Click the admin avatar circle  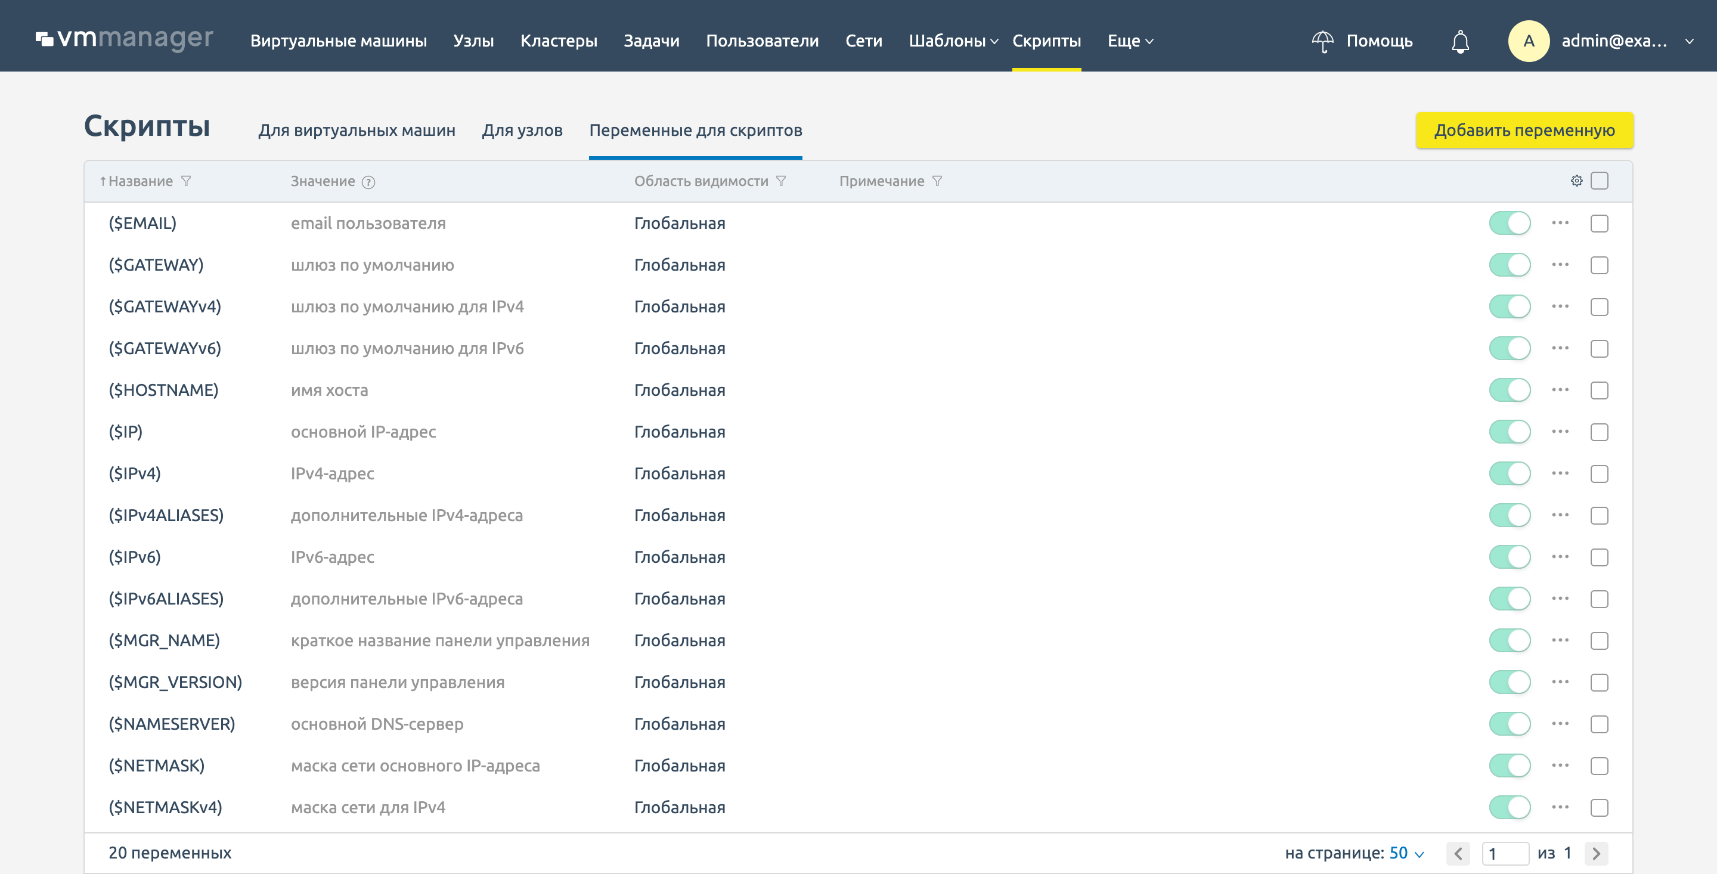point(1529,41)
